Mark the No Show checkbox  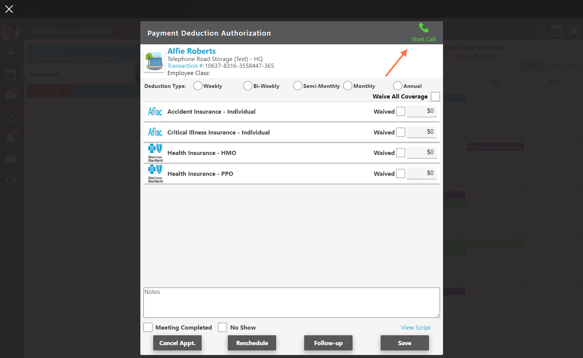222,327
